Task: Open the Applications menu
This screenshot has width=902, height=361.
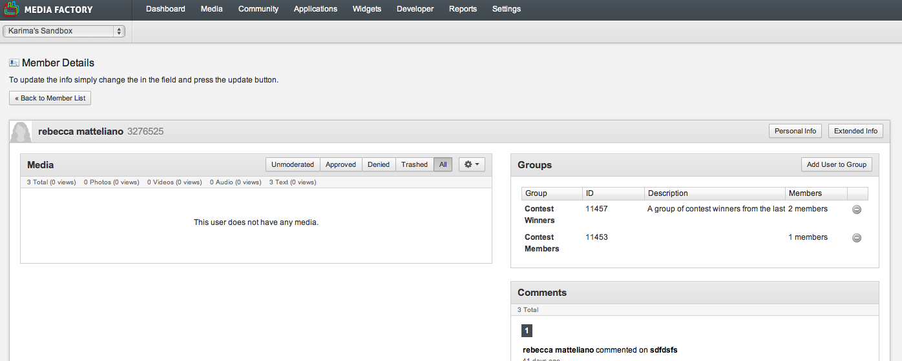Action: [315, 9]
